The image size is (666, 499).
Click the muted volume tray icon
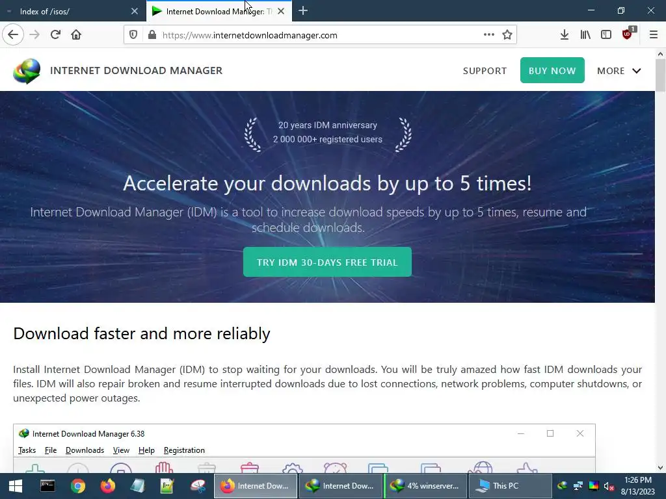(x=609, y=486)
